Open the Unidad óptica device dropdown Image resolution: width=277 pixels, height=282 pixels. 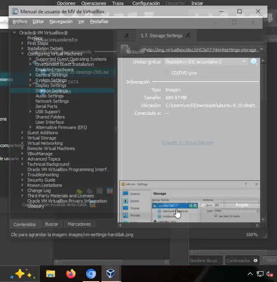coord(206,62)
